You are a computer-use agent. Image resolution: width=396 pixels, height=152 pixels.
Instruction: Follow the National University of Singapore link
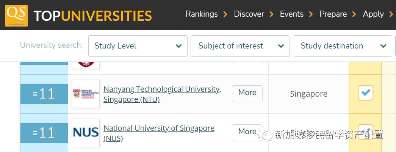tap(159, 128)
